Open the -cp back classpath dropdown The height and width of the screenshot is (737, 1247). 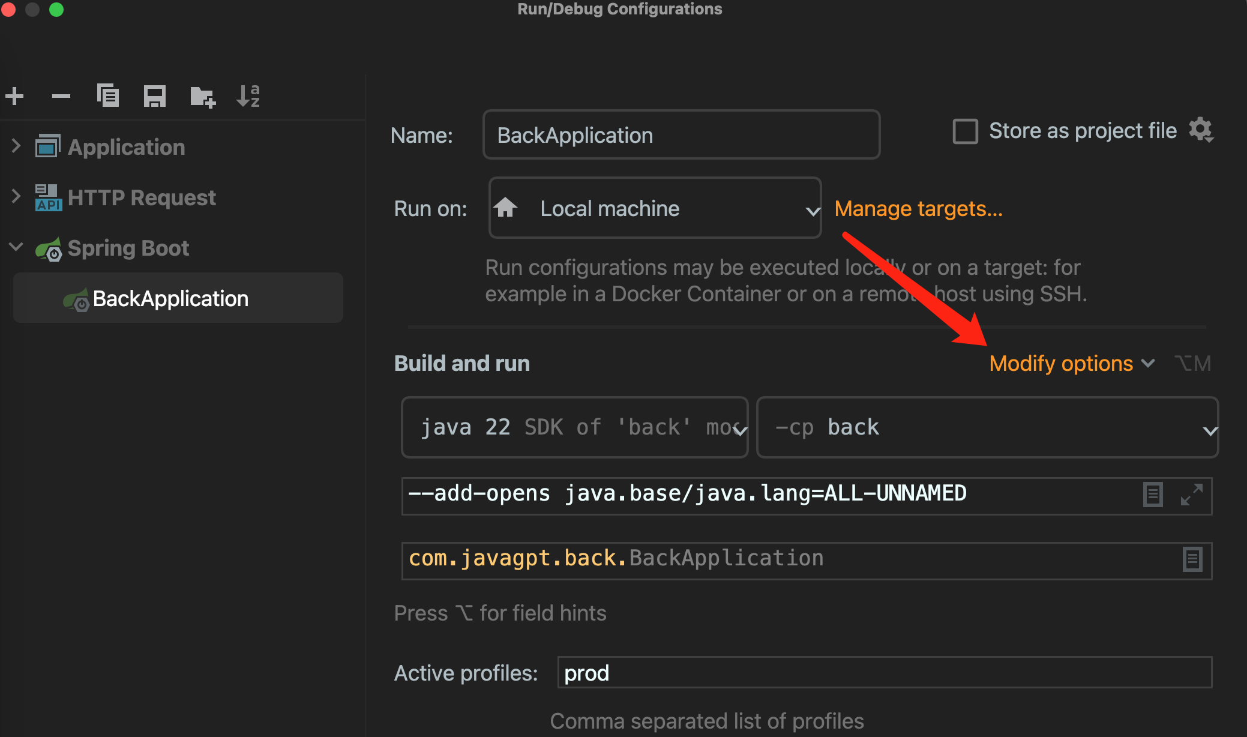987,427
